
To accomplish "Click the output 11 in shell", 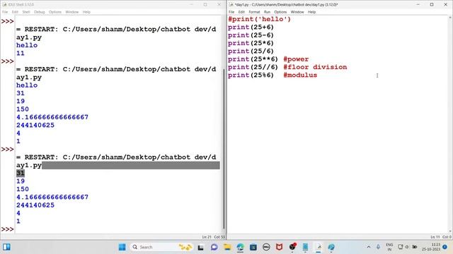I will (21, 54).
